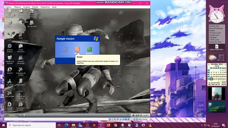Click the host clock showing 25/10/2021

click(x=215, y=125)
